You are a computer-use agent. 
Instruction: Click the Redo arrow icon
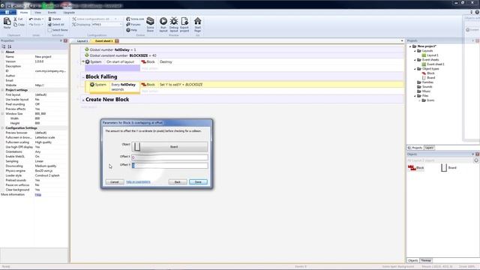coord(31,25)
